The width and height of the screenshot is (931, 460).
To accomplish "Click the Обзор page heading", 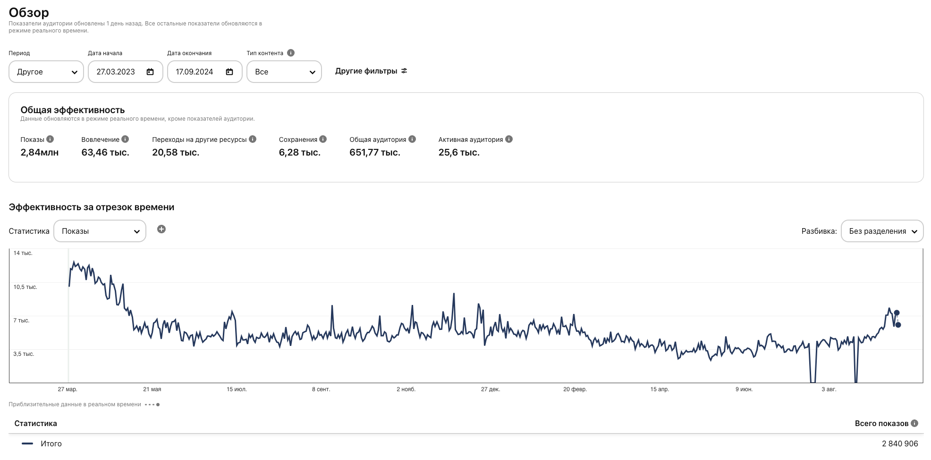I will pos(29,12).
